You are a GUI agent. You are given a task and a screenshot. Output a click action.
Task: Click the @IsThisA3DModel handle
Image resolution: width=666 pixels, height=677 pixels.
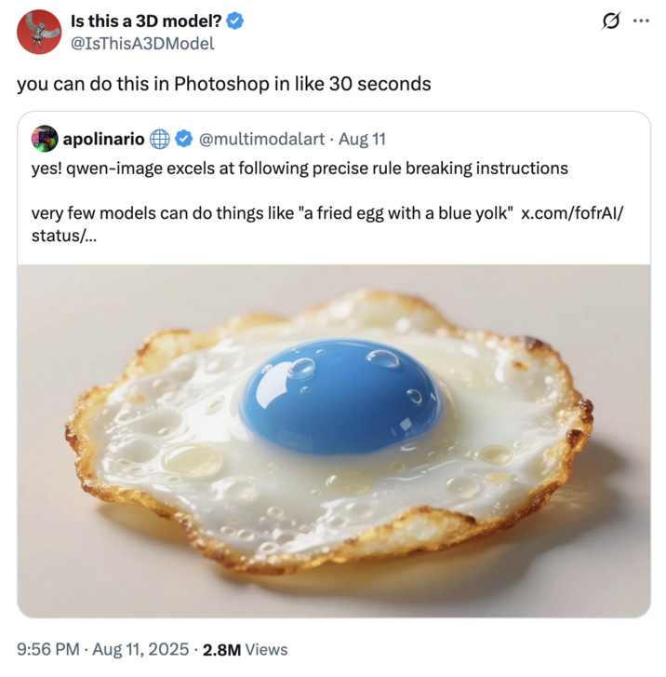142,43
